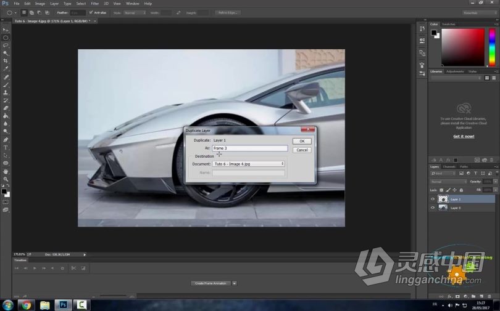Click Cancel in Duplicate Layer dialog
This screenshot has width=500, height=311.
pos(302,150)
